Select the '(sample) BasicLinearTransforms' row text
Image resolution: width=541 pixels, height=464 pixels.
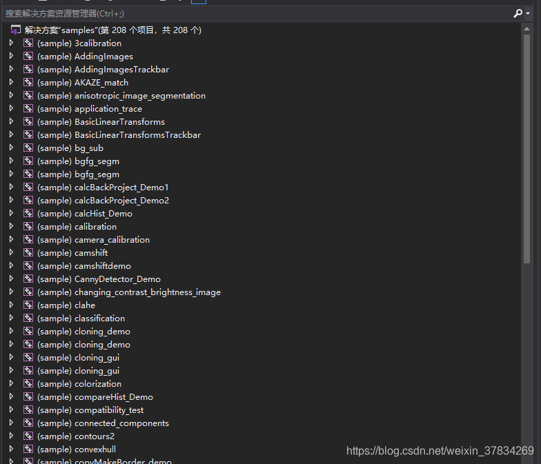pos(101,122)
